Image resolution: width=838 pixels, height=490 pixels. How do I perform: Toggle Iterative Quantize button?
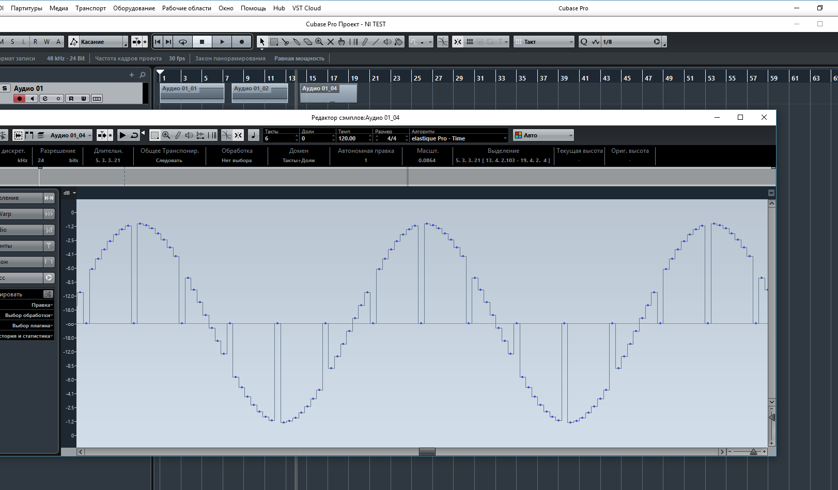pyautogui.click(x=596, y=42)
